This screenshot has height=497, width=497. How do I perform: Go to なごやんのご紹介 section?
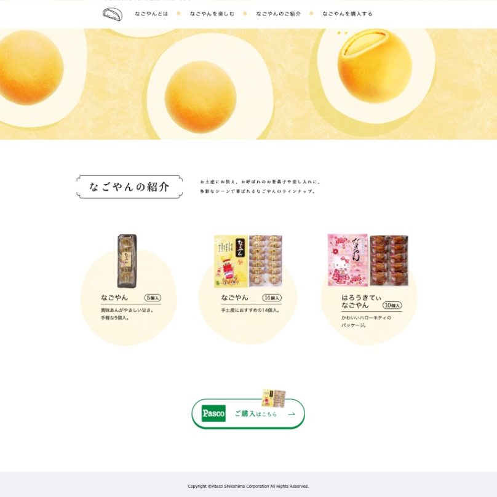(x=278, y=14)
